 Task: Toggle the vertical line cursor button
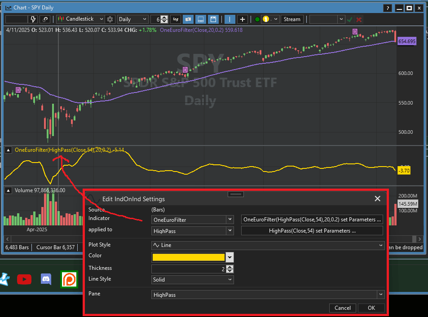coord(229,19)
